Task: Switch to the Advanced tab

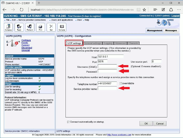Action: [120, 43]
